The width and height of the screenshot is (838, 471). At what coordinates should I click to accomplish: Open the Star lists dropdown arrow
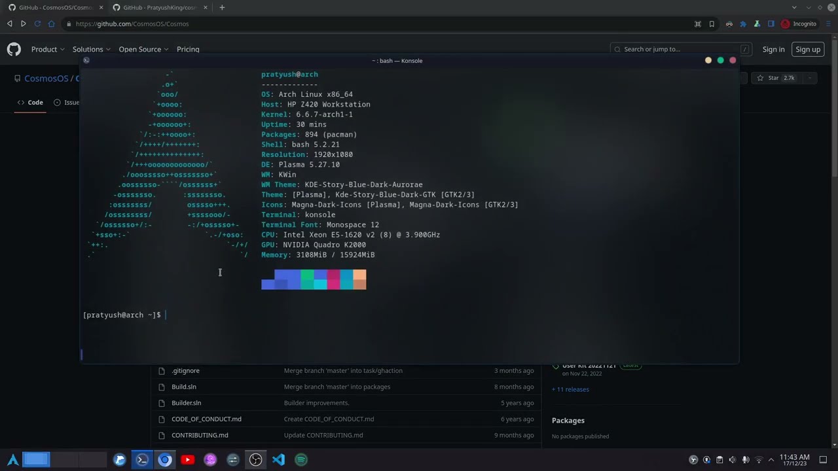coord(811,78)
